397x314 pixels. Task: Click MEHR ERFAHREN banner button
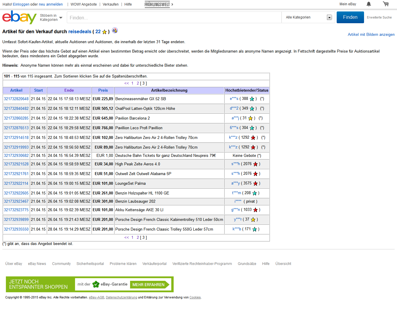click(x=150, y=284)
